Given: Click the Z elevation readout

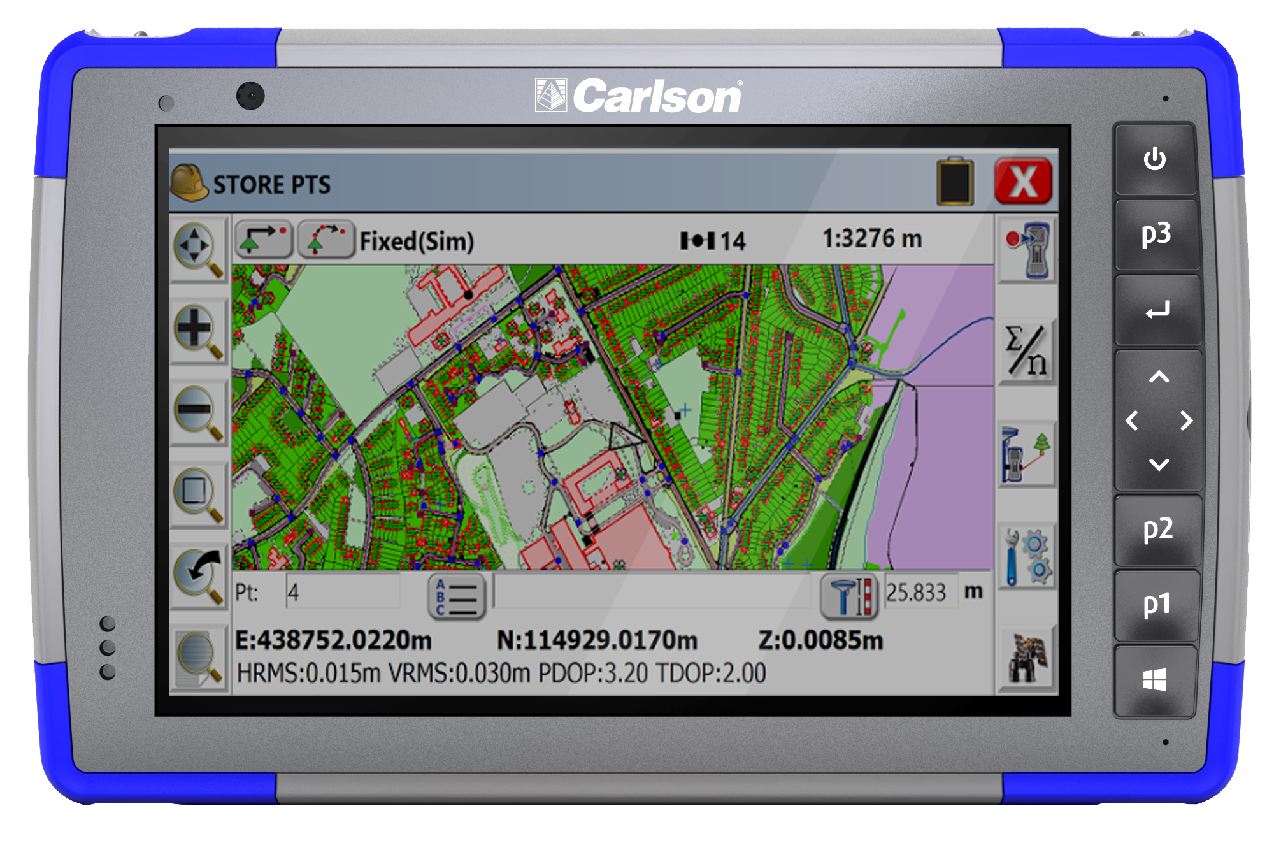Looking at the screenshot, I should [x=820, y=640].
